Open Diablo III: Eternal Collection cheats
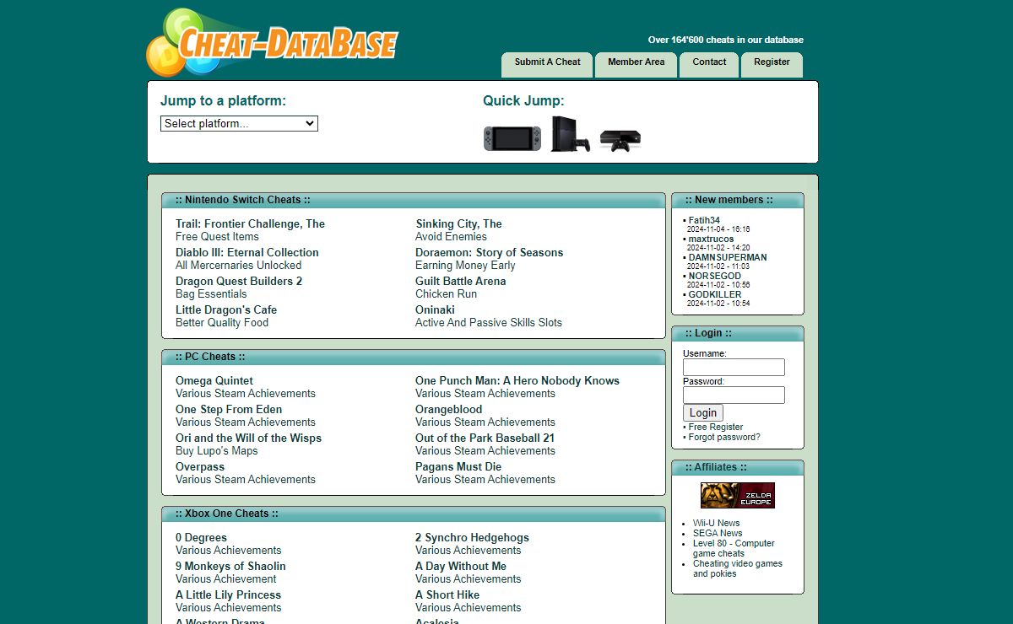This screenshot has height=624, width=1013. coord(247,252)
